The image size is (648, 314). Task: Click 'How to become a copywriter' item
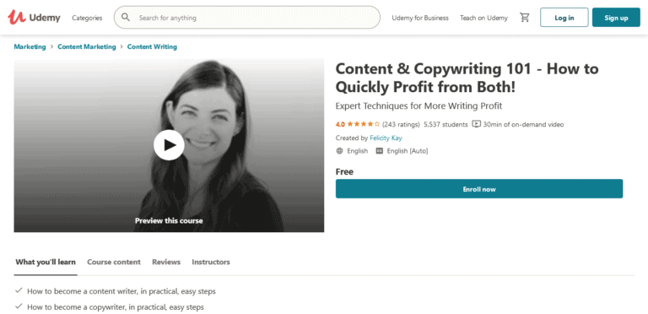click(116, 307)
